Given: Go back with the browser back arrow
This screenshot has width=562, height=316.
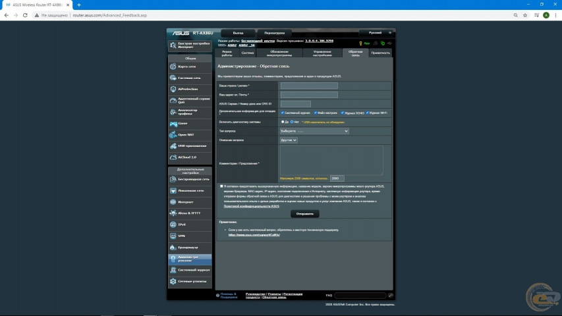Looking at the screenshot, I should (x=6, y=15).
